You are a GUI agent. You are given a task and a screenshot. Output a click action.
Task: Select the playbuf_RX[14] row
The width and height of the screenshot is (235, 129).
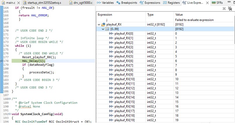(x=165, y=97)
